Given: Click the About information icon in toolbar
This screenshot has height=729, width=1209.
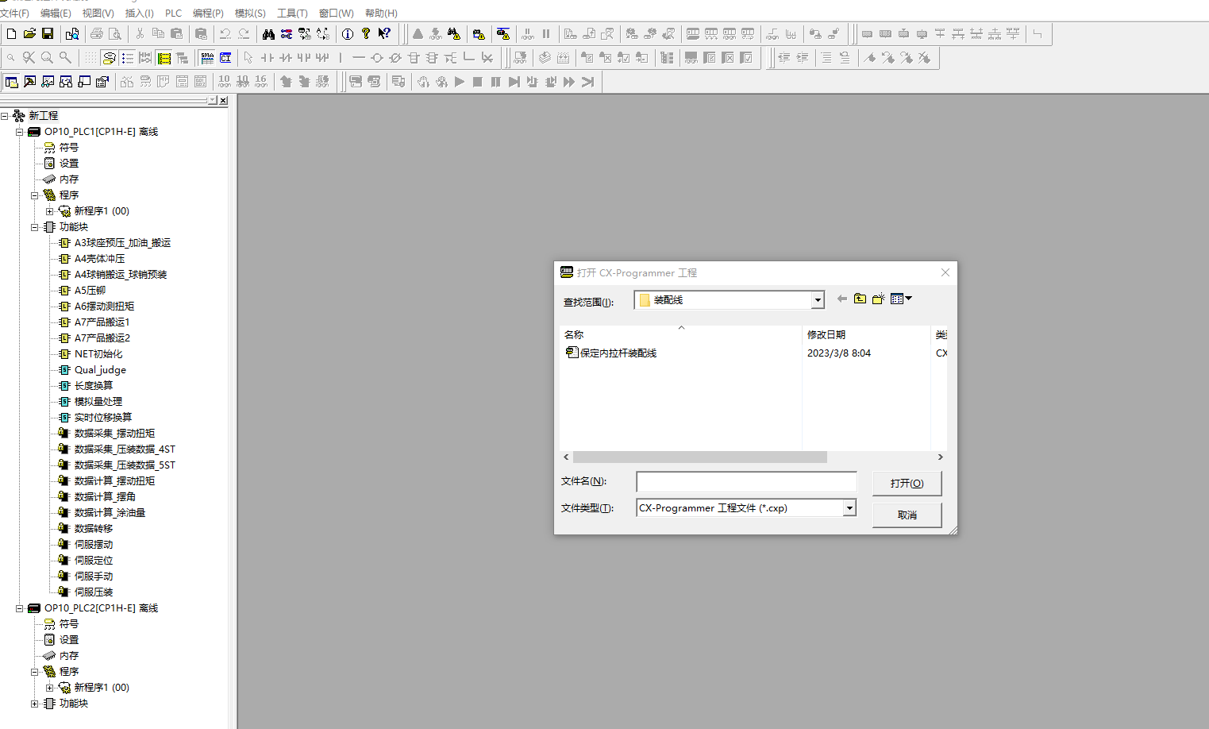Looking at the screenshot, I should pyautogui.click(x=348, y=33).
